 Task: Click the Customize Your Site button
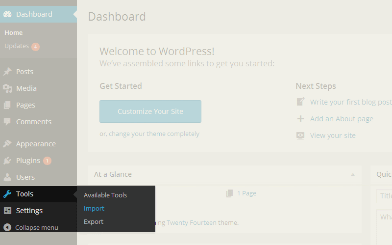coord(150,111)
